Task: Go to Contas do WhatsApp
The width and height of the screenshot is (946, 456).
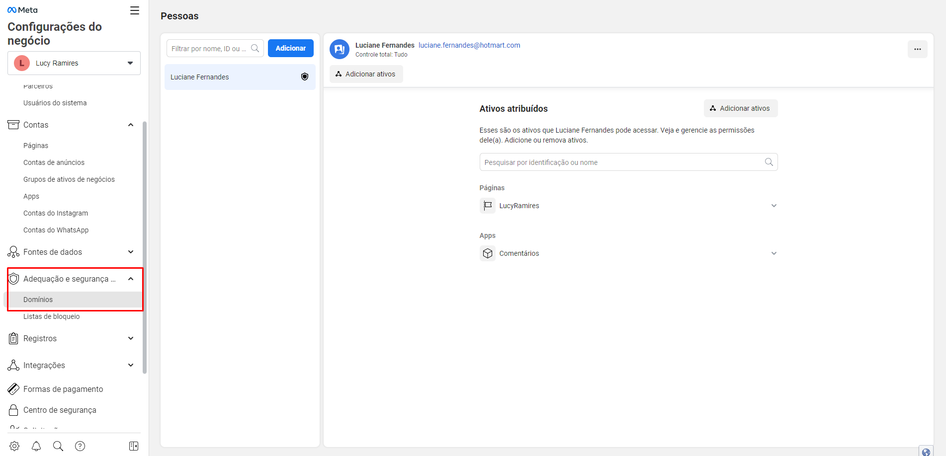Action: pos(56,230)
